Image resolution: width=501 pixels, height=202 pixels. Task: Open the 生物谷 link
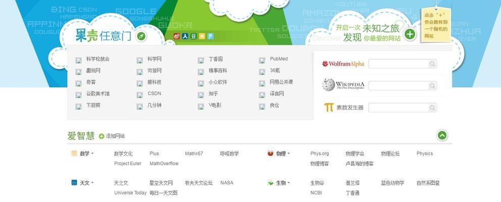(x=317, y=183)
